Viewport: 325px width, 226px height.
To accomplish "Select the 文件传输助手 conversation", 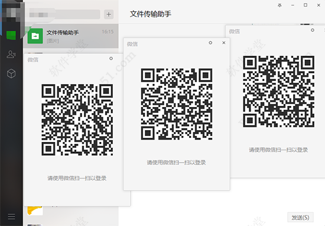I will pyautogui.click(x=71, y=36).
